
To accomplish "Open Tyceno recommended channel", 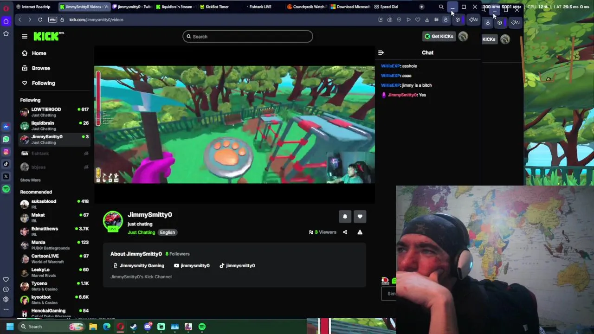I will pos(54,286).
